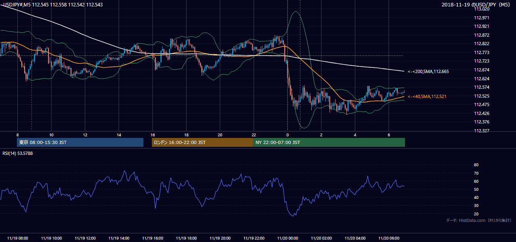This screenshot has width=516, height=242.
Task: Click the 11/19 16:00 time label
Action: [153, 238]
